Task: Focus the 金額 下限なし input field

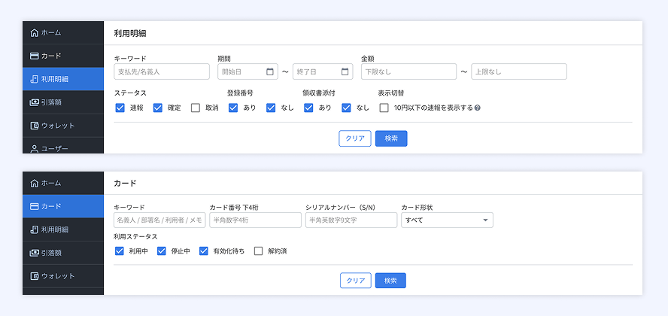Action: (408, 72)
